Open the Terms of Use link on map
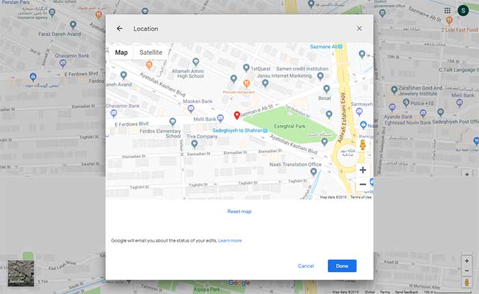The height and width of the screenshot is (294, 479). 361,197
